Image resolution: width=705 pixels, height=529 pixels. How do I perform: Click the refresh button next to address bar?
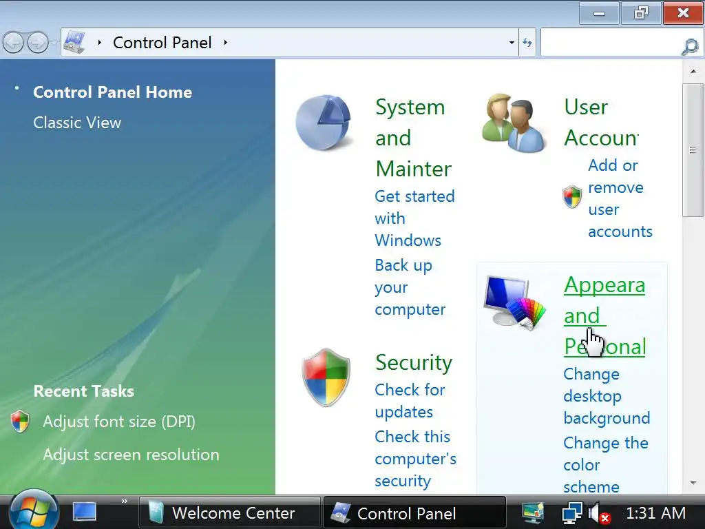[527, 43]
